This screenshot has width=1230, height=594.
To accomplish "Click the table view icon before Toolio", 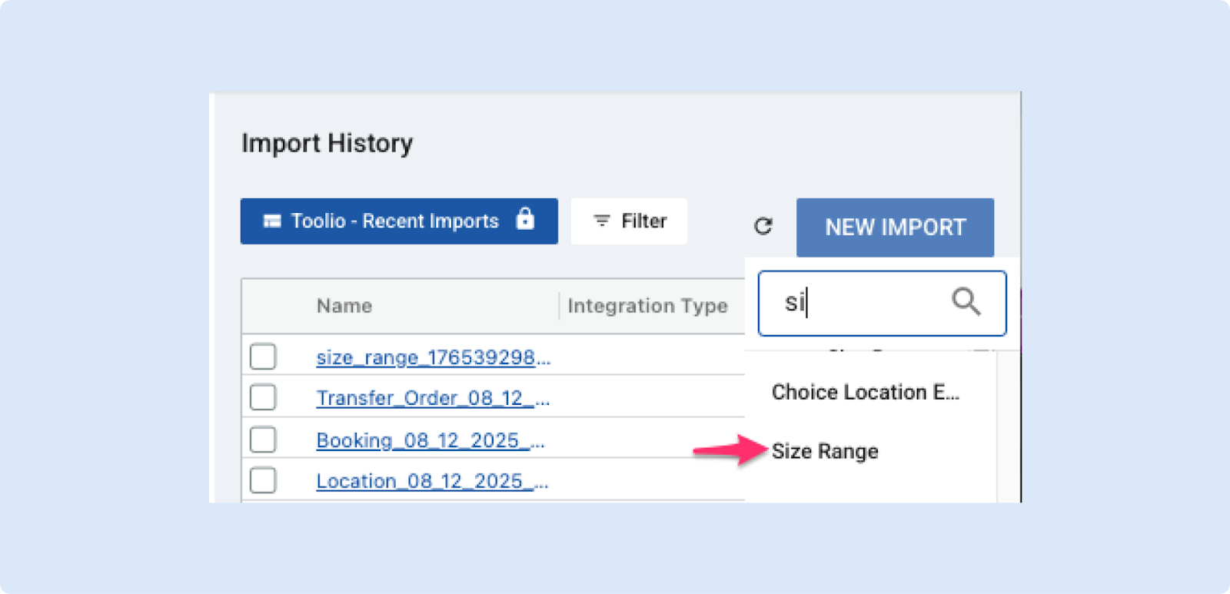I will point(271,221).
